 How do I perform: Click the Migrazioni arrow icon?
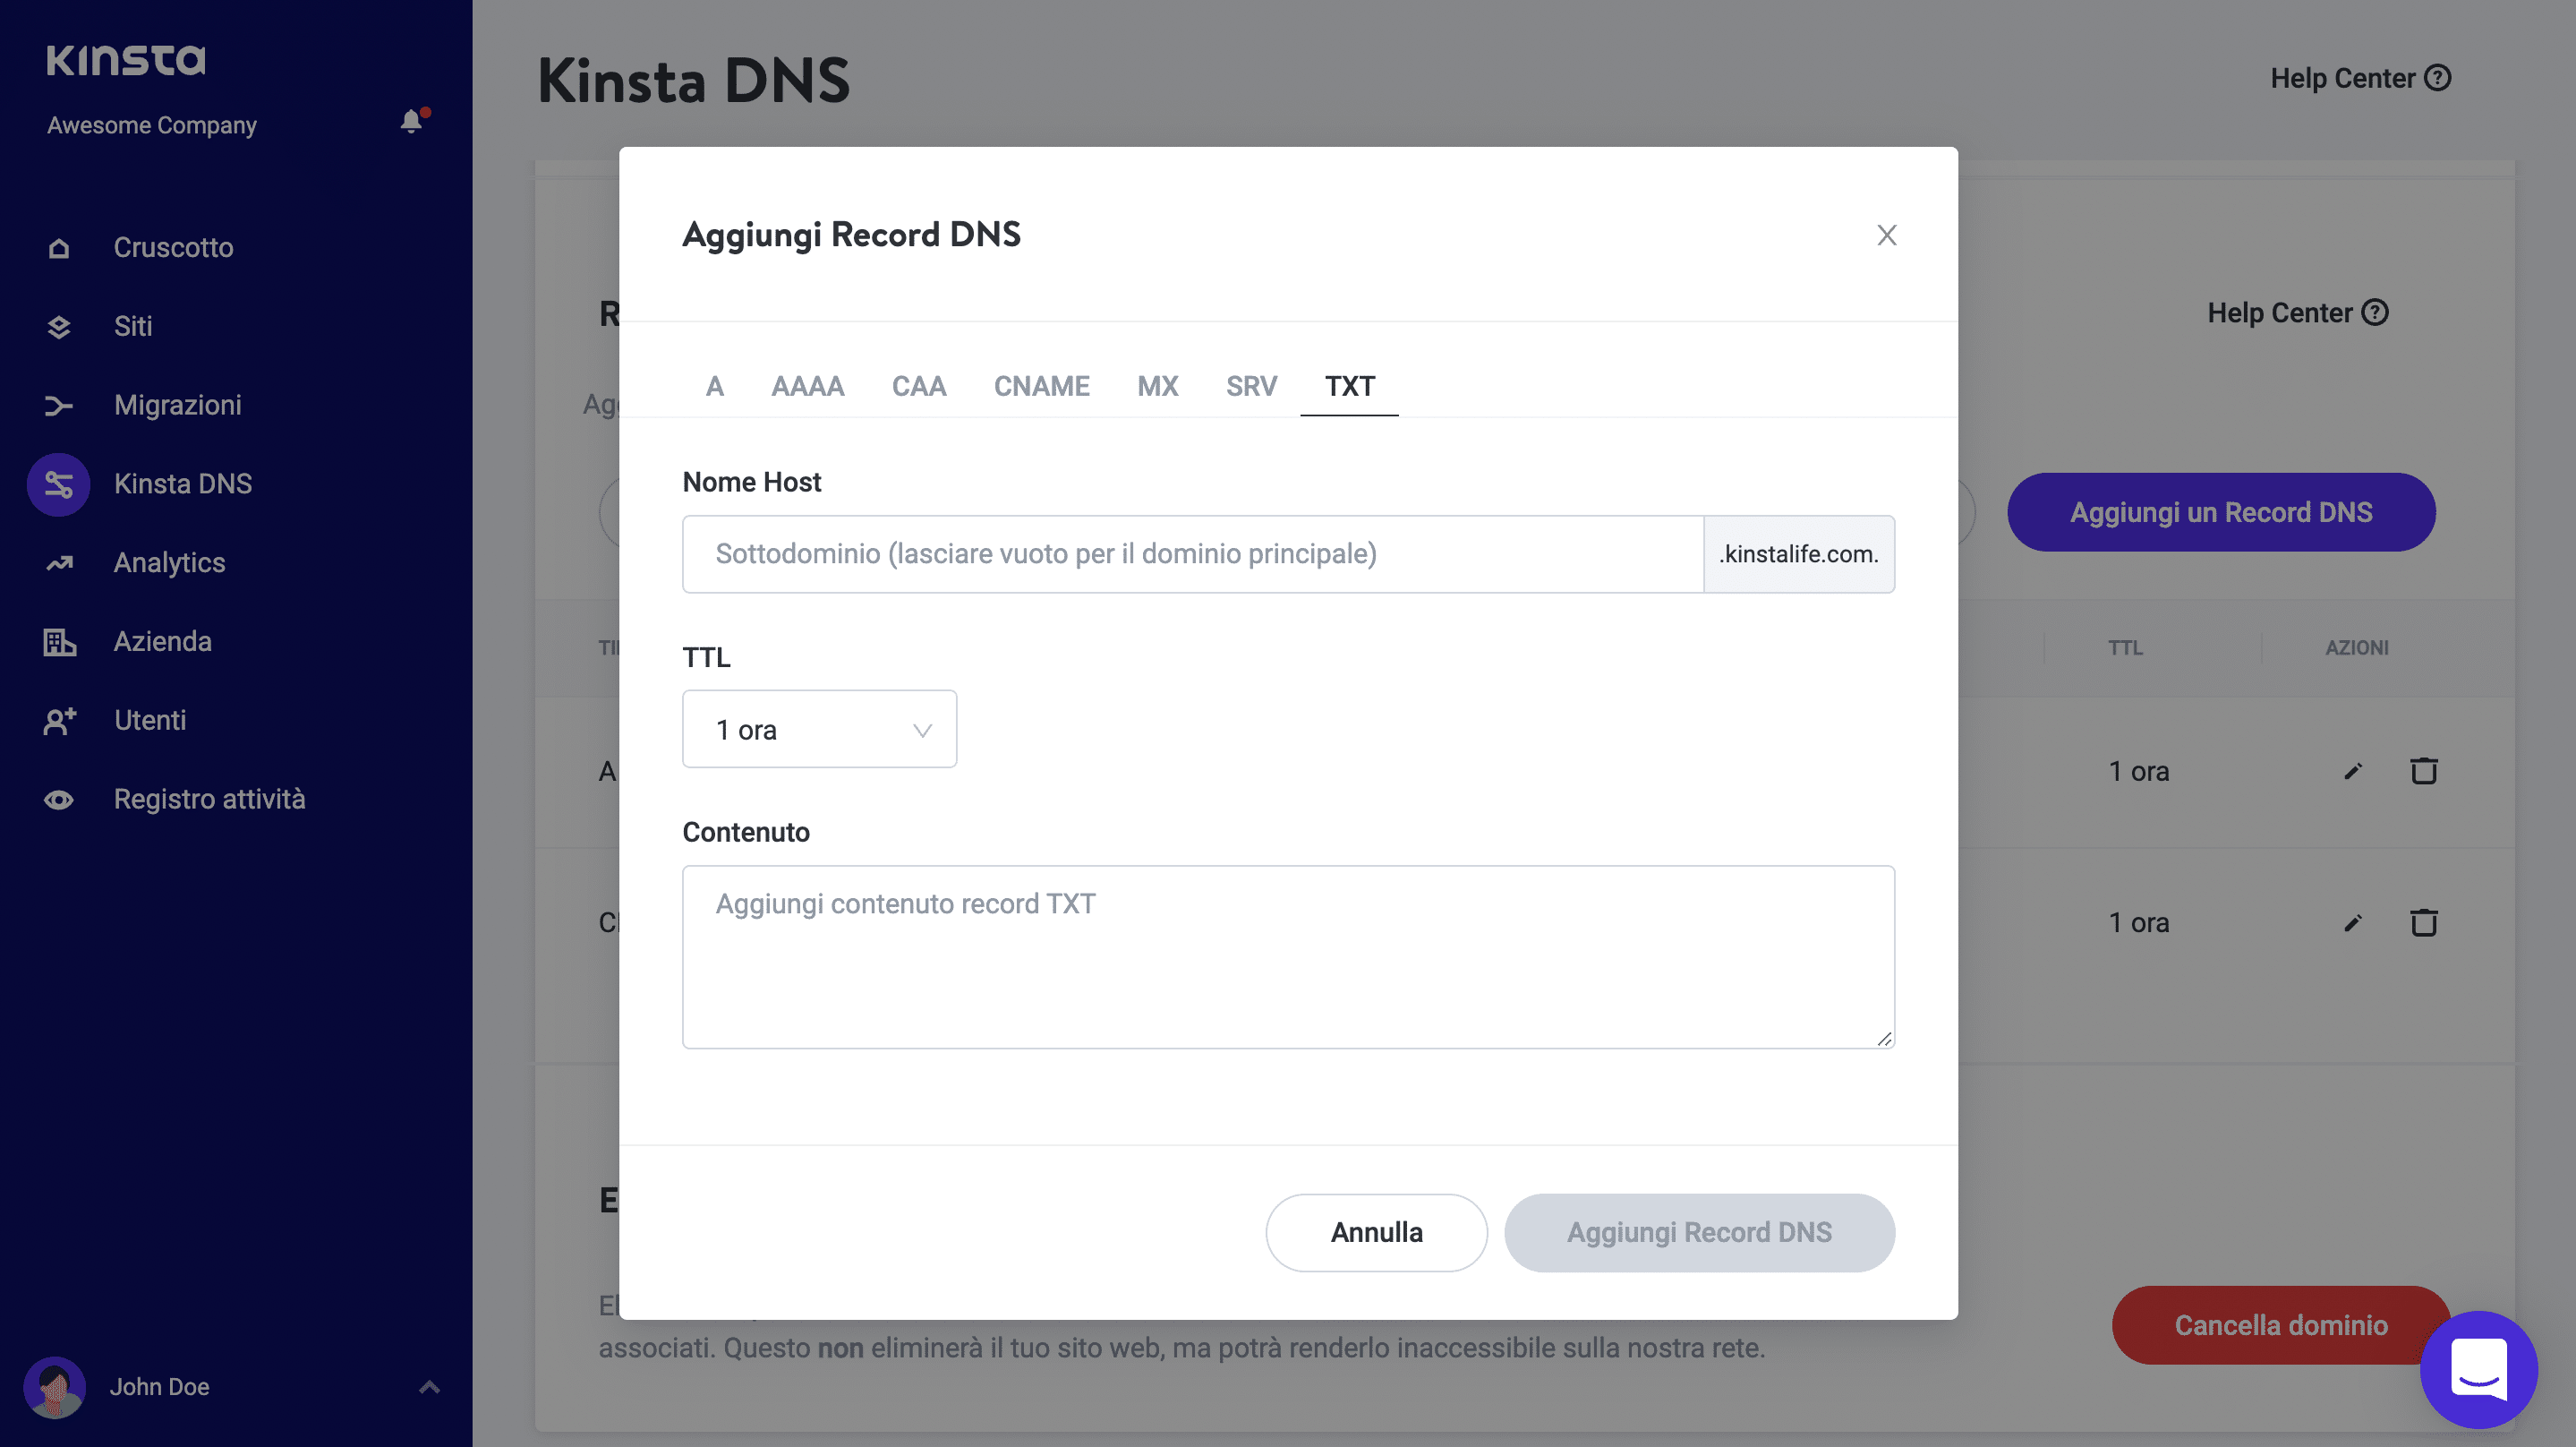click(59, 406)
